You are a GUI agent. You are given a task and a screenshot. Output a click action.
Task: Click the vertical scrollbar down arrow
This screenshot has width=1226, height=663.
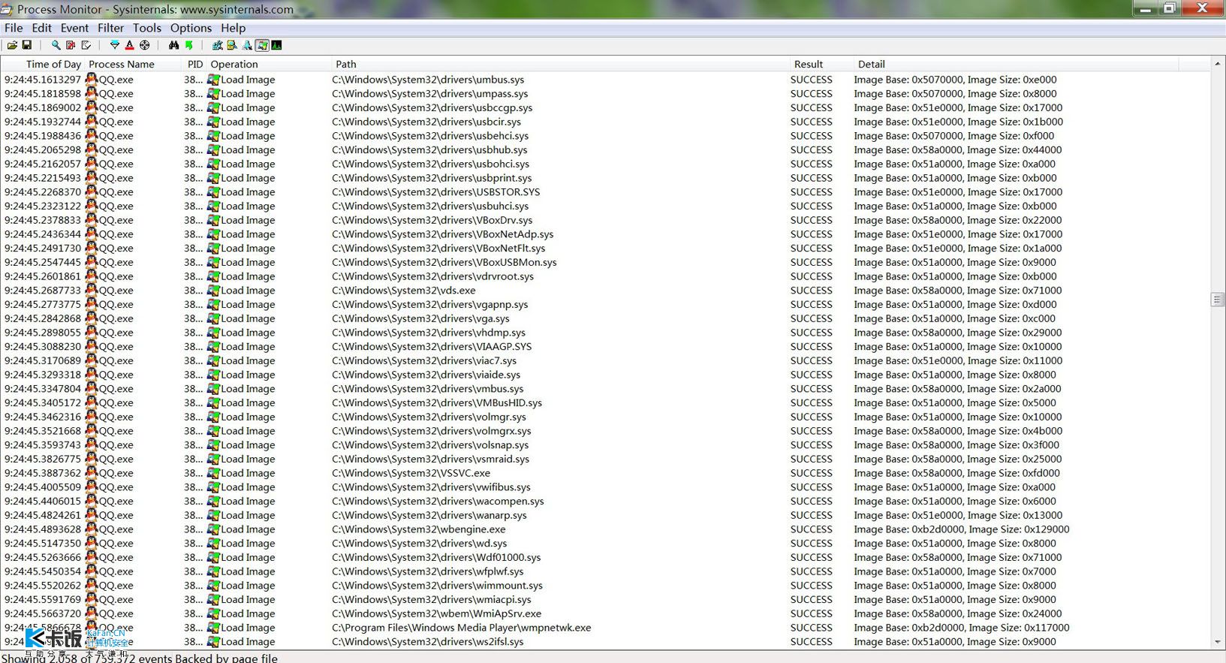1218,642
